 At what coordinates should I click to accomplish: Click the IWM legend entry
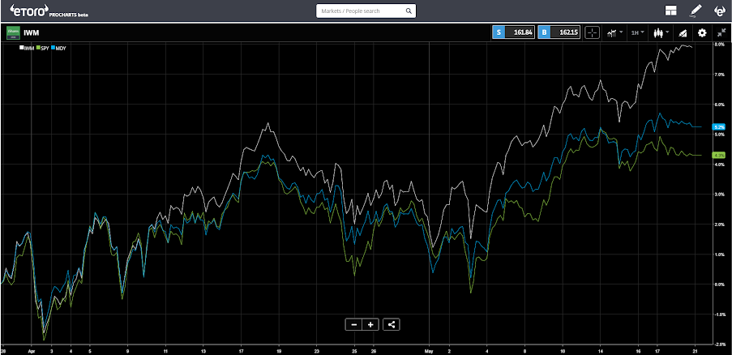(26, 48)
